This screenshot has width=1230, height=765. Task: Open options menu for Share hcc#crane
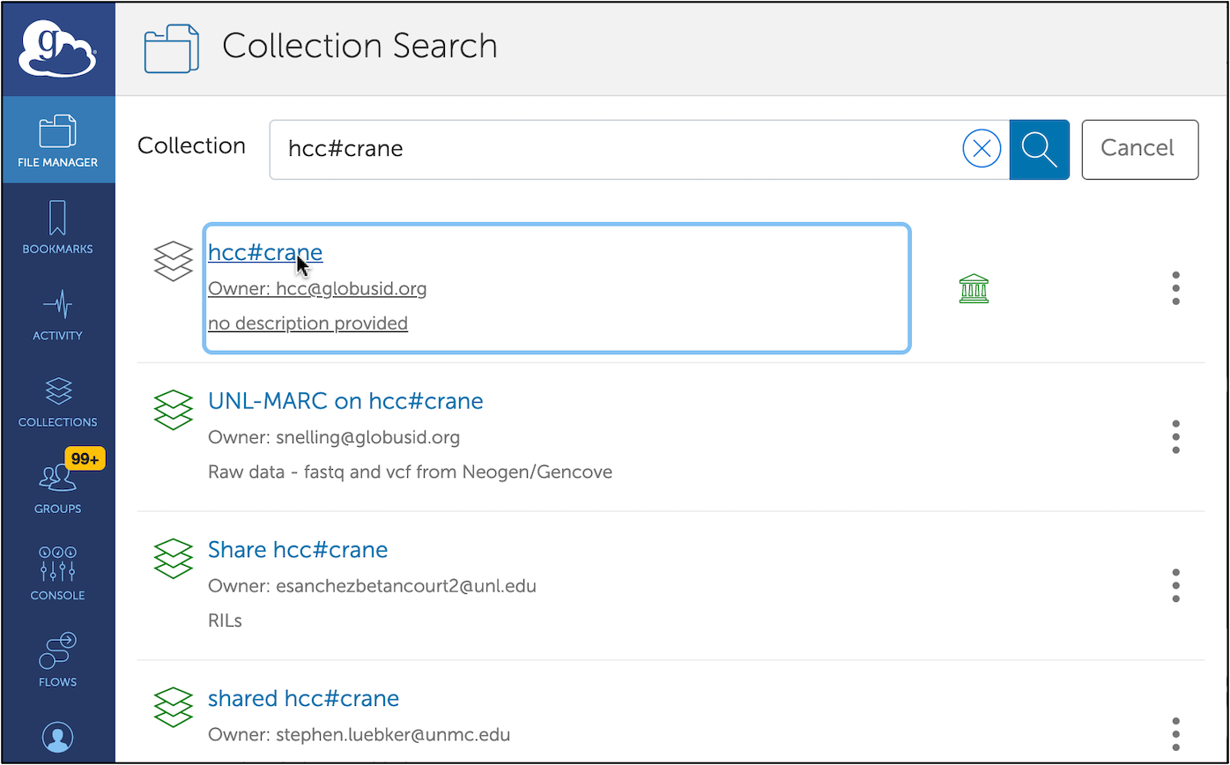point(1175,585)
